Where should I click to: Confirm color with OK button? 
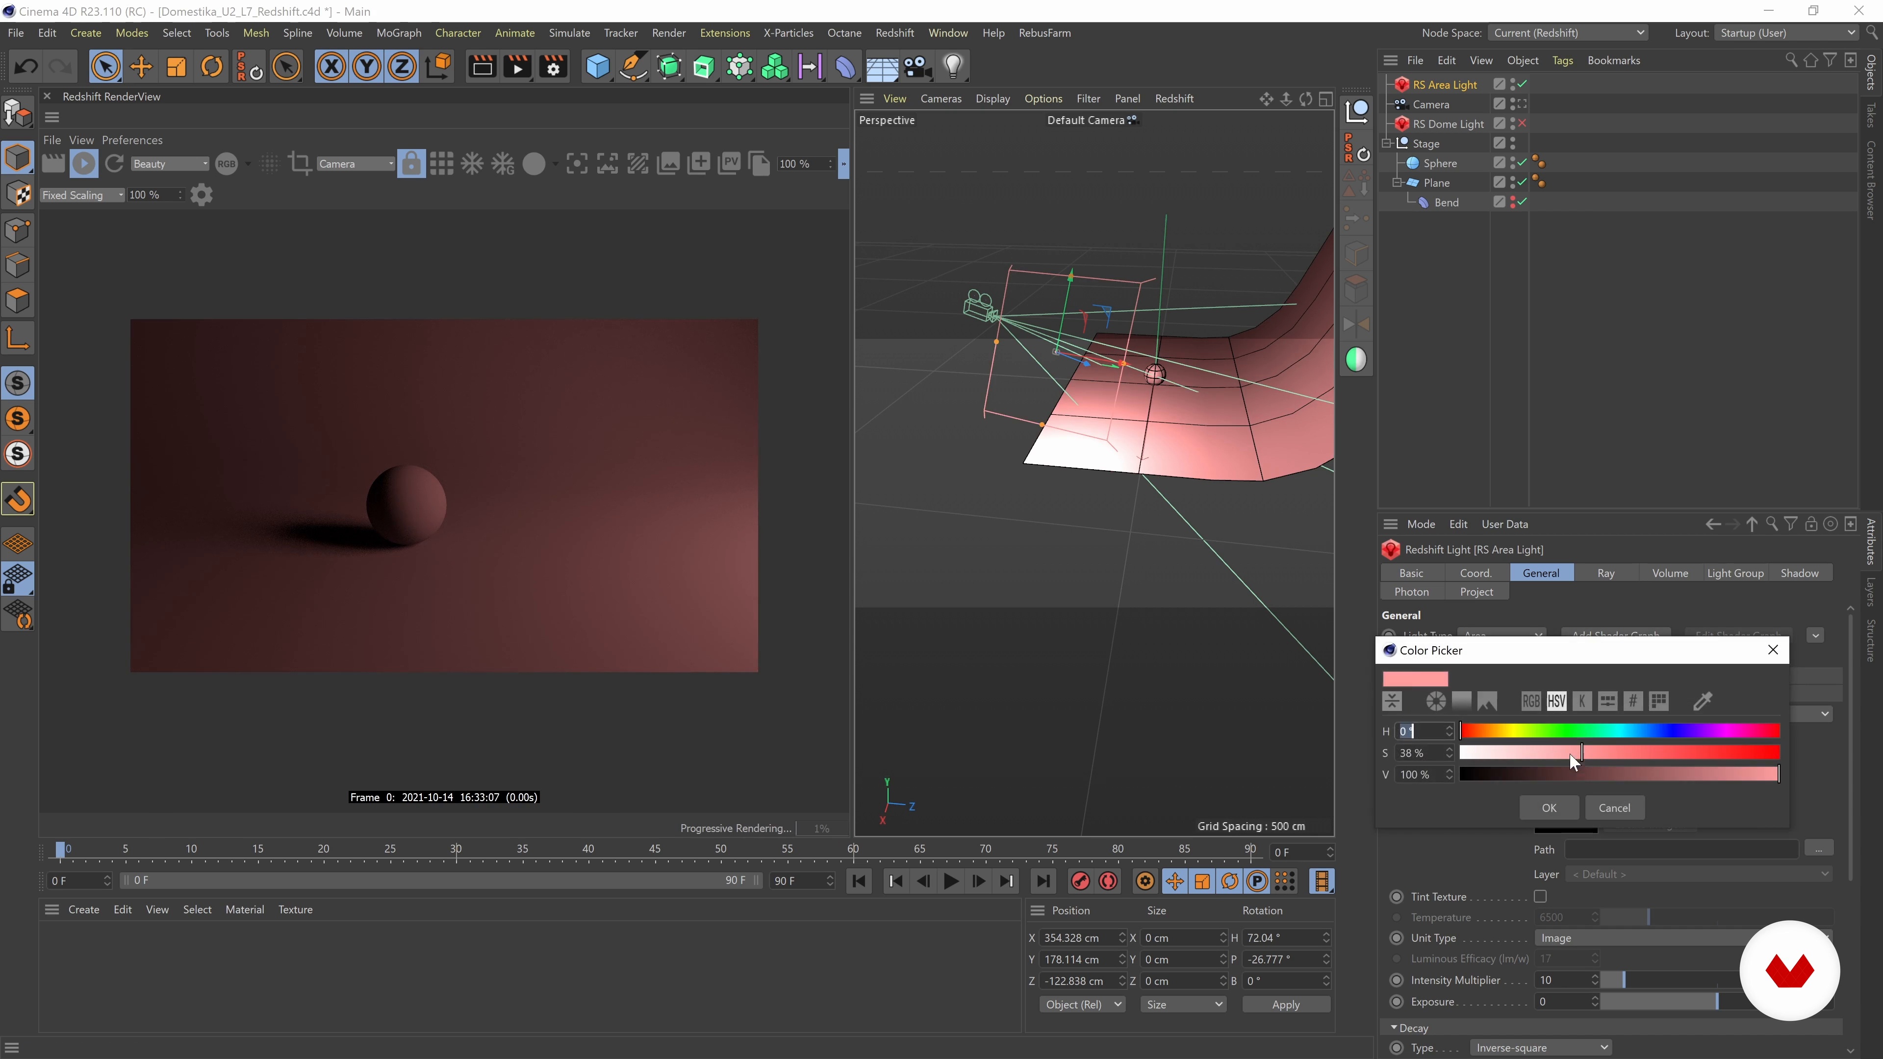1549,807
